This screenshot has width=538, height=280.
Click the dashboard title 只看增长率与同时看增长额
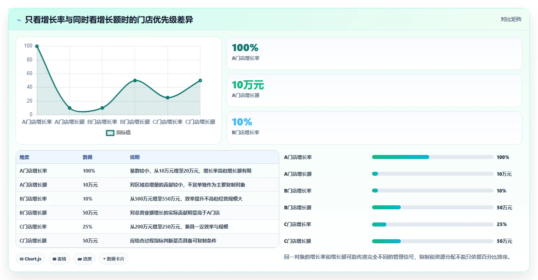click(x=109, y=20)
